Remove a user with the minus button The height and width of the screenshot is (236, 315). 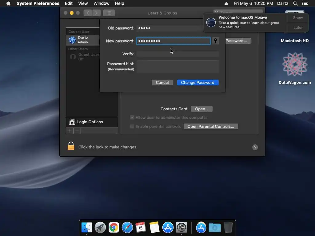click(77, 131)
